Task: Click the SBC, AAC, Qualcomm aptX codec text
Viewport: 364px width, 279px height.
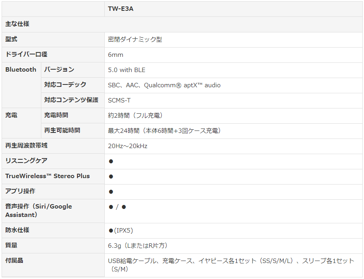Action: click(164, 85)
